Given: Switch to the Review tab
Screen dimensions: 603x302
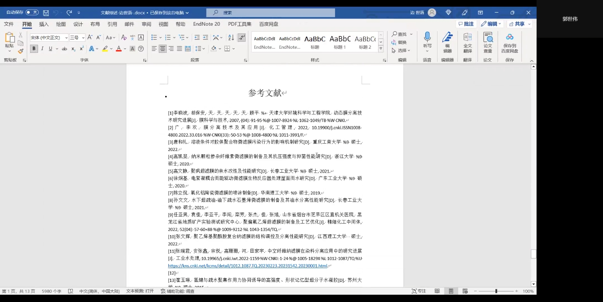Looking at the screenshot, I should (x=146, y=24).
